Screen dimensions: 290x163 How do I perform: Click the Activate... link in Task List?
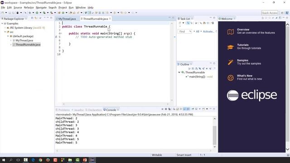point(208,31)
